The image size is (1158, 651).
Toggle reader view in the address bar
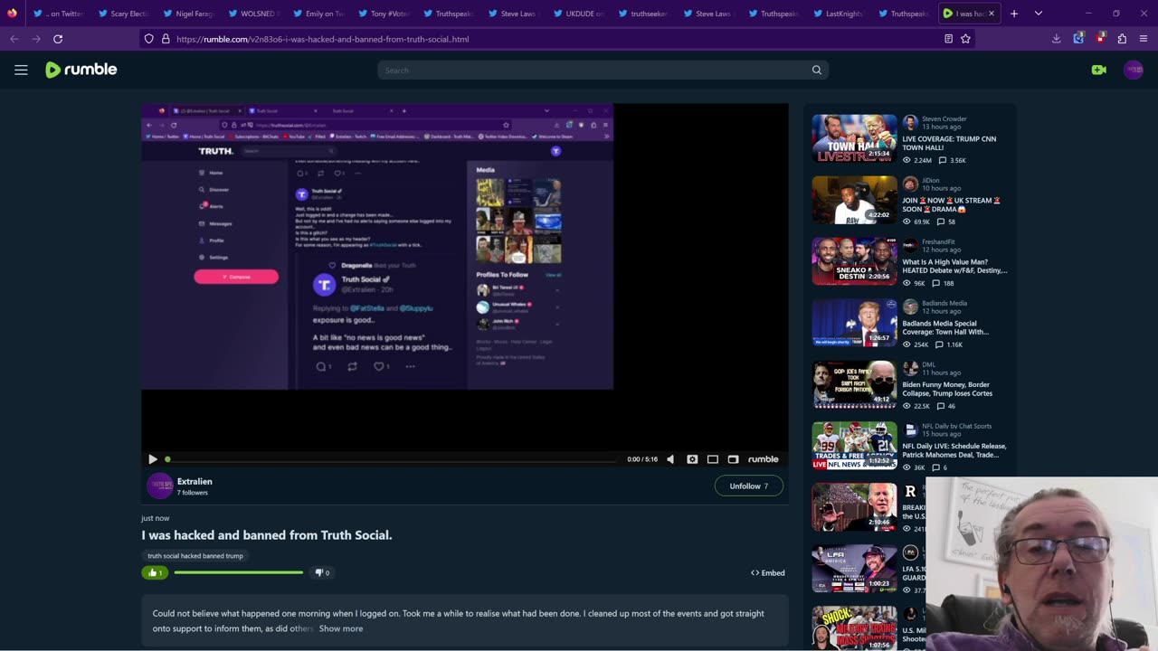[x=948, y=39]
